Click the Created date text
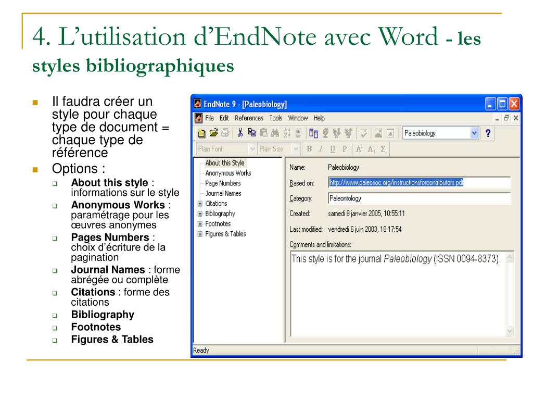 tap(366, 214)
